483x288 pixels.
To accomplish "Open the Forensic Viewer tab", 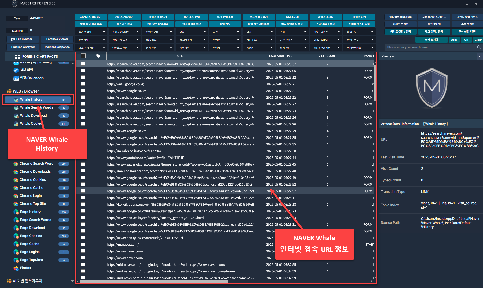I will [x=57, y=39].
